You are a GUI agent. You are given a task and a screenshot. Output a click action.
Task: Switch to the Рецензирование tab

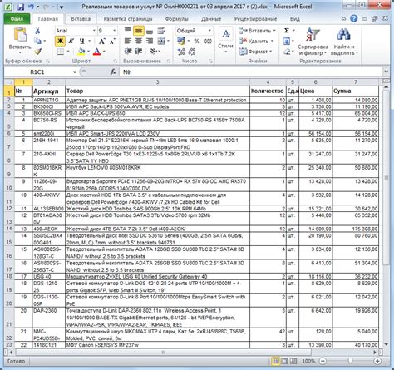pyautogui.click(x=255, y=19)
